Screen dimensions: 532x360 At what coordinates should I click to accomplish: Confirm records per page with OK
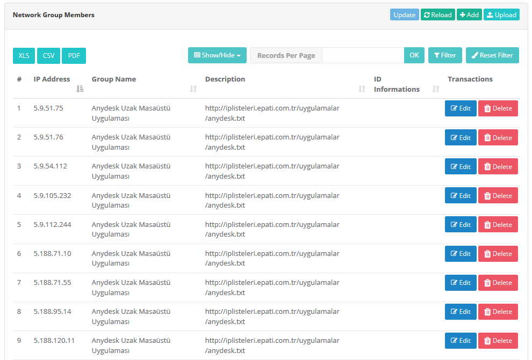[x=414, y=55]
